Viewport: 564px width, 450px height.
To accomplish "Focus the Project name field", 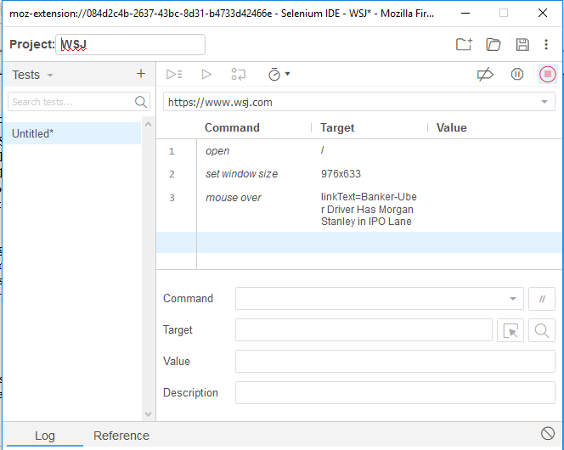I will 130,44.
